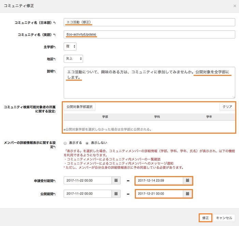The image size is (239, 226).
Task: Open the 主学部 dropdown
Action: pyautogui.click(x=70, y=46)
